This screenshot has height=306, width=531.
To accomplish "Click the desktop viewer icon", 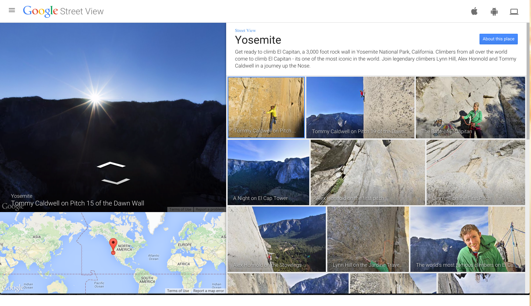I will pyautogui.click(x=514, y=11).
